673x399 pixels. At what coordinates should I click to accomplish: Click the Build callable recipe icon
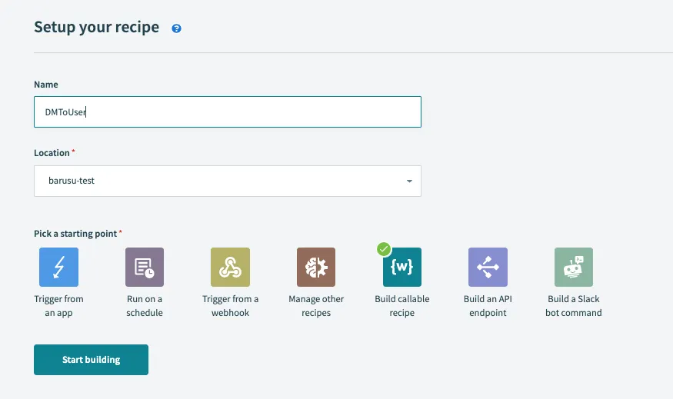point(402,267)
